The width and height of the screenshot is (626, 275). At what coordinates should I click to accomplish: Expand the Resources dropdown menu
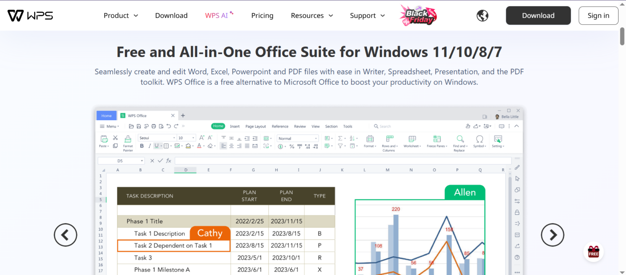pos(312,15)
